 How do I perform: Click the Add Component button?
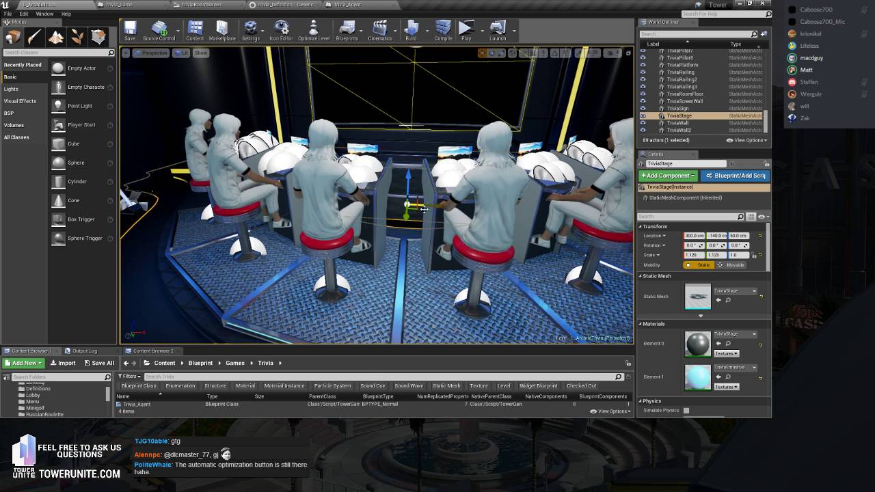[x=668, y=176]
